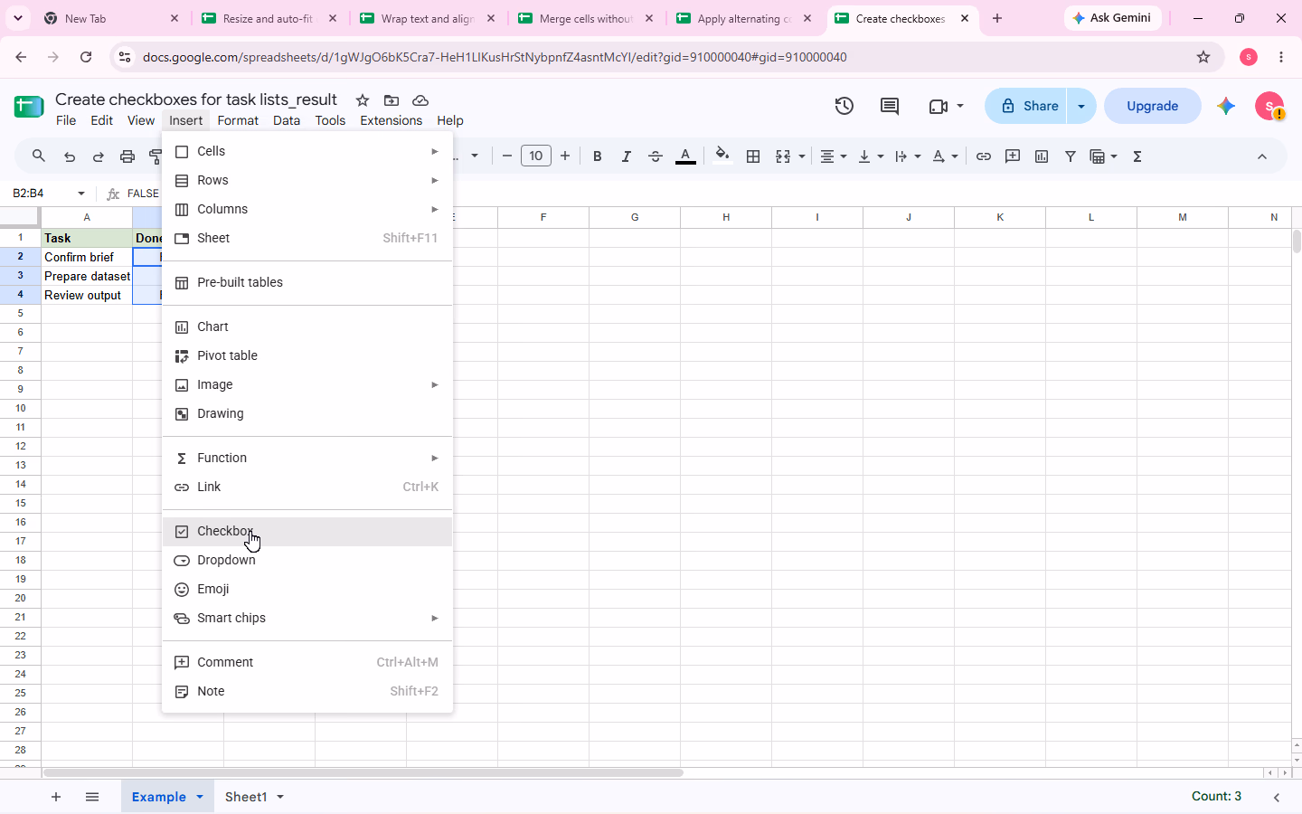Click the print icon in the toolbar
The image size is (1302, 814).
(127, 156)
